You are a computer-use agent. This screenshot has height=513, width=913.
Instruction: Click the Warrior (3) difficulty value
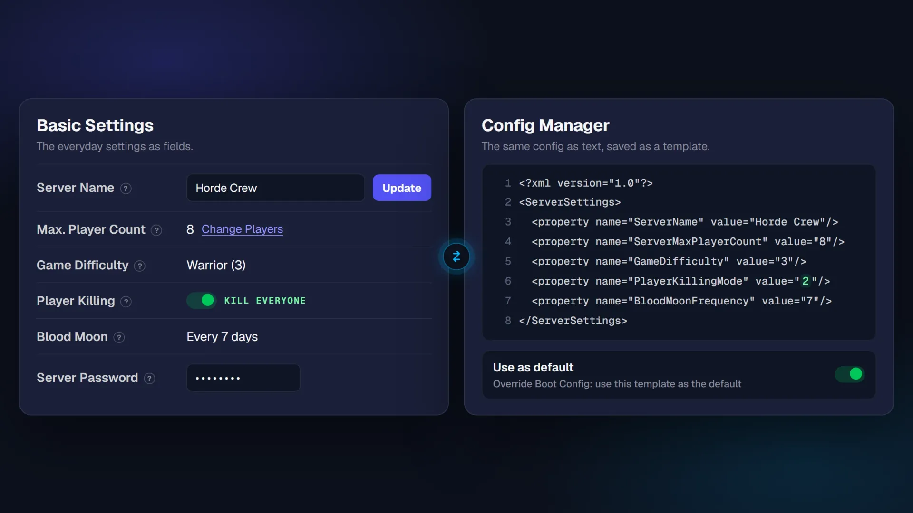(x=216, y=265)
